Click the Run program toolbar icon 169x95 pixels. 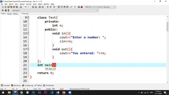62,7
